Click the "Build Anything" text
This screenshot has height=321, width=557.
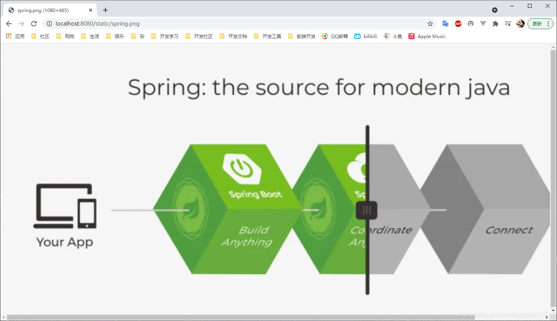pos(247,236)
